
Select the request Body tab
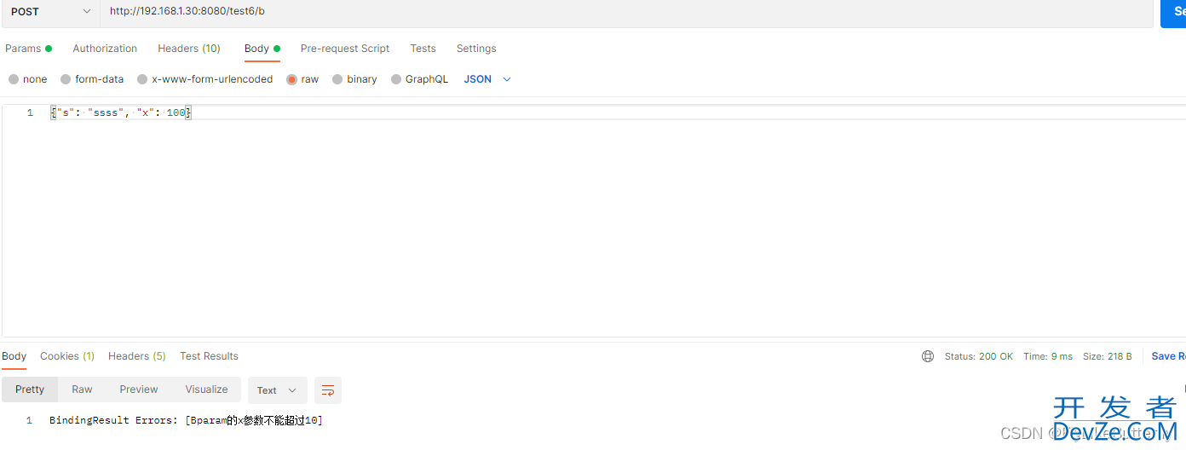coord(262,49)
